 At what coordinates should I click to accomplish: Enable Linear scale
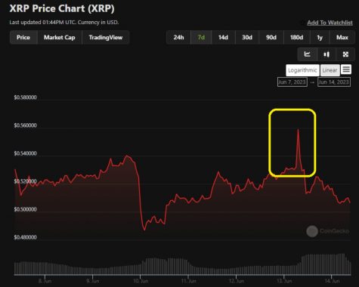point(330,70)
